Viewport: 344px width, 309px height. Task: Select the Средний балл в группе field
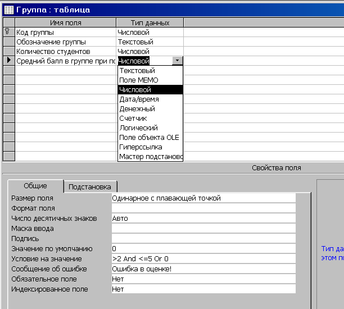pyautogui.click(x=65, y=61)
